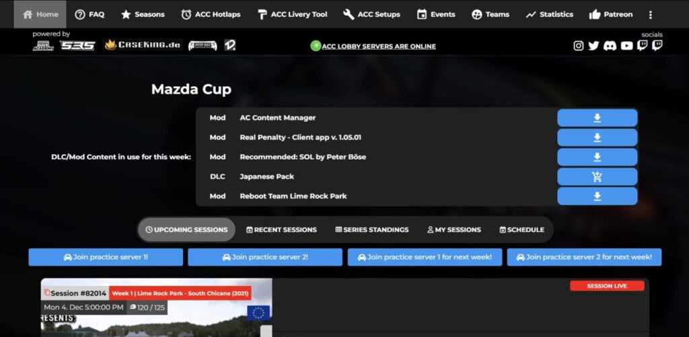
Task: Open the Japanese Pack store cart
Action: 597,177
